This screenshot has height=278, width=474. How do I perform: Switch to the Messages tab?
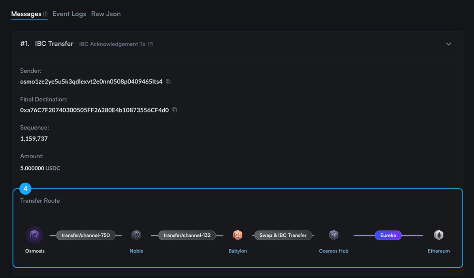(29, 14)
